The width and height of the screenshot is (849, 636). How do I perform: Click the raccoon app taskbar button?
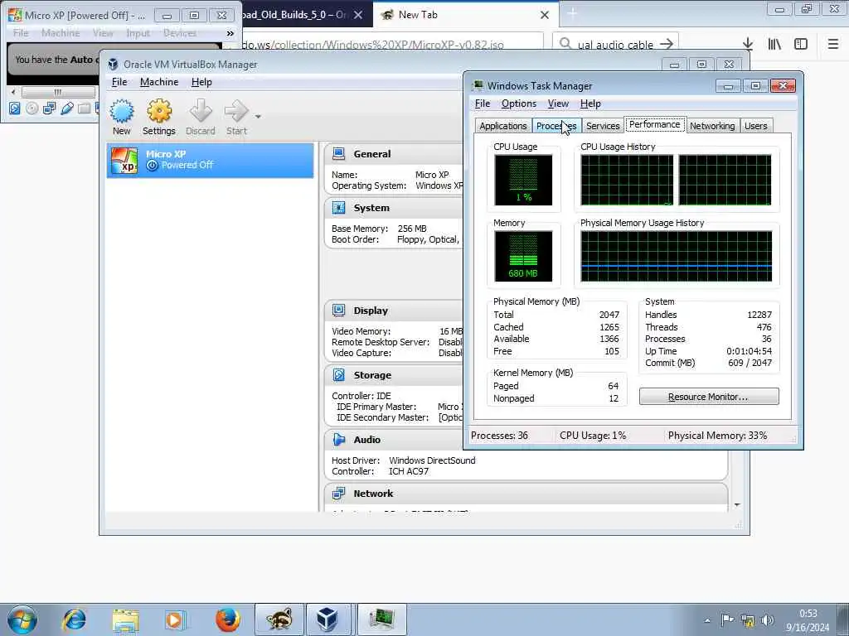pyautogui.click(x=279, y=619)
